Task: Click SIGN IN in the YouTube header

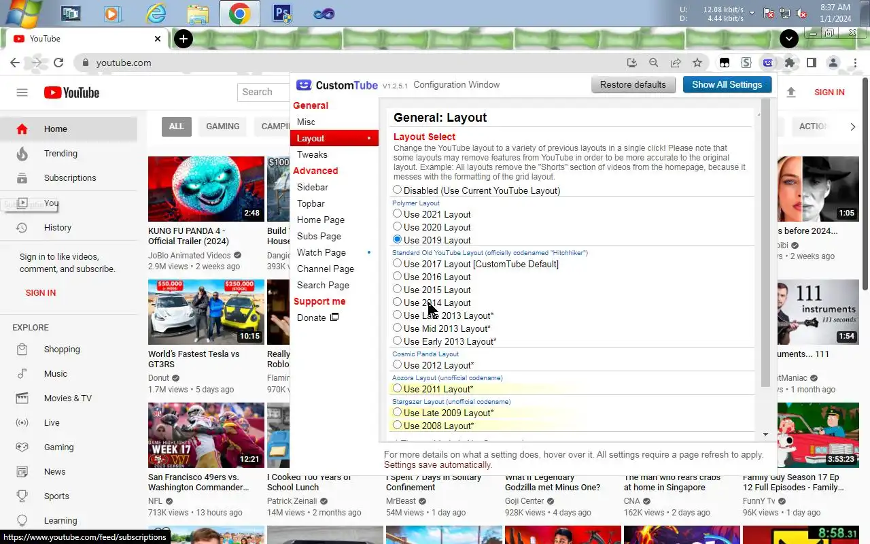Action: pos(829,92)
